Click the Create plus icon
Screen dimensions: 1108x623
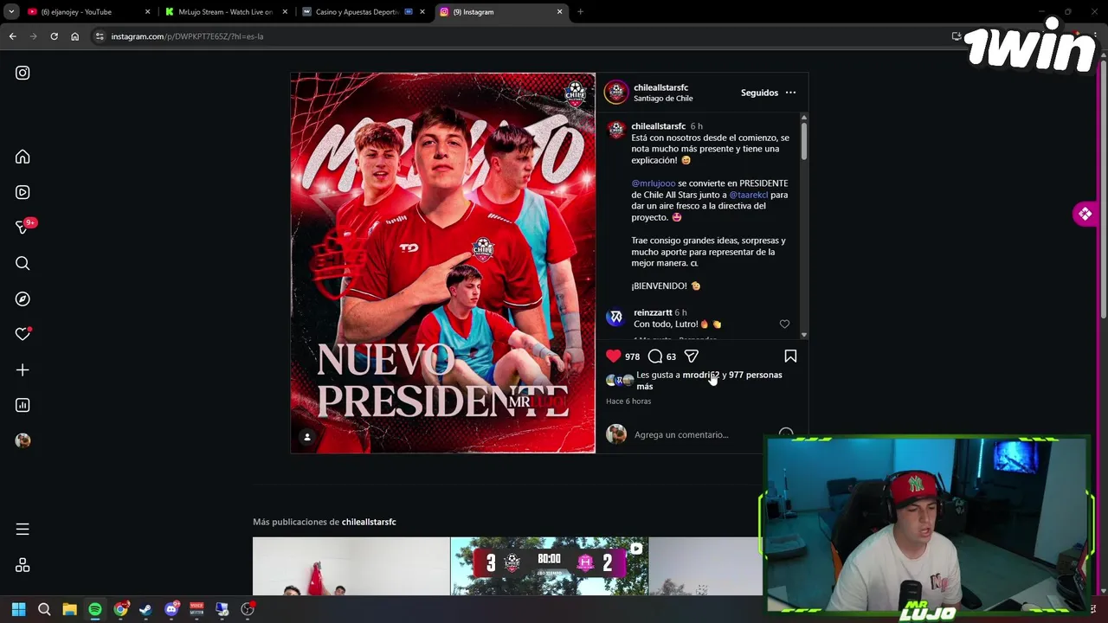(23, 369)
